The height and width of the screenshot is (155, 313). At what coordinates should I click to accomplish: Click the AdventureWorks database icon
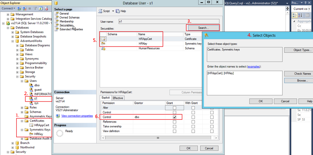[17, 41]
